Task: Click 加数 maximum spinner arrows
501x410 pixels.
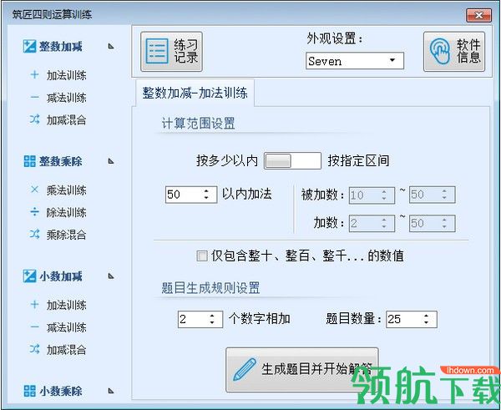Action: (444, 223)
